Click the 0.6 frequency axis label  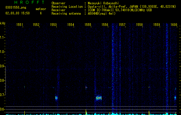[2, 109]
